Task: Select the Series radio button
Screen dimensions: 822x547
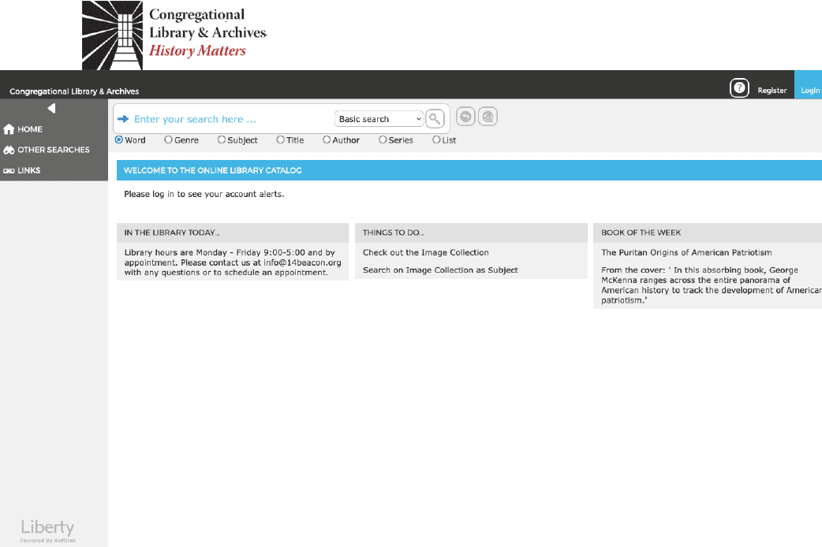Action: coord(383,140)
